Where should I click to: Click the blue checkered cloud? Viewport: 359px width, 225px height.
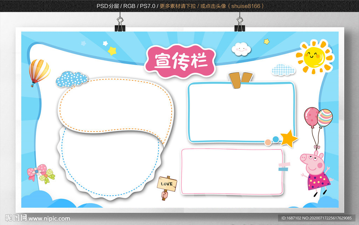pyautogui.click(x=283, y=70)
